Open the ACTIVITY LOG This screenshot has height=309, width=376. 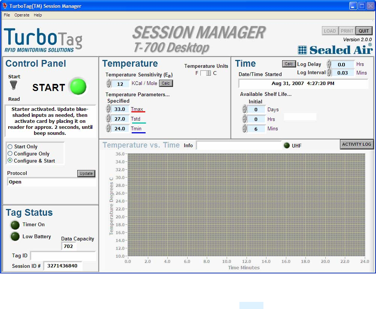pos(356,144)
